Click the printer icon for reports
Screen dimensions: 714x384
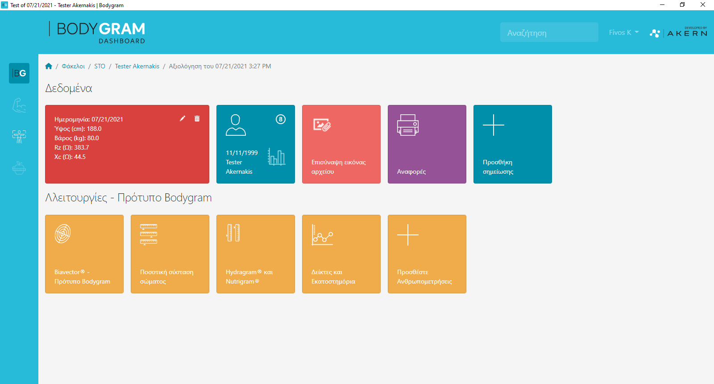[408, 125]
